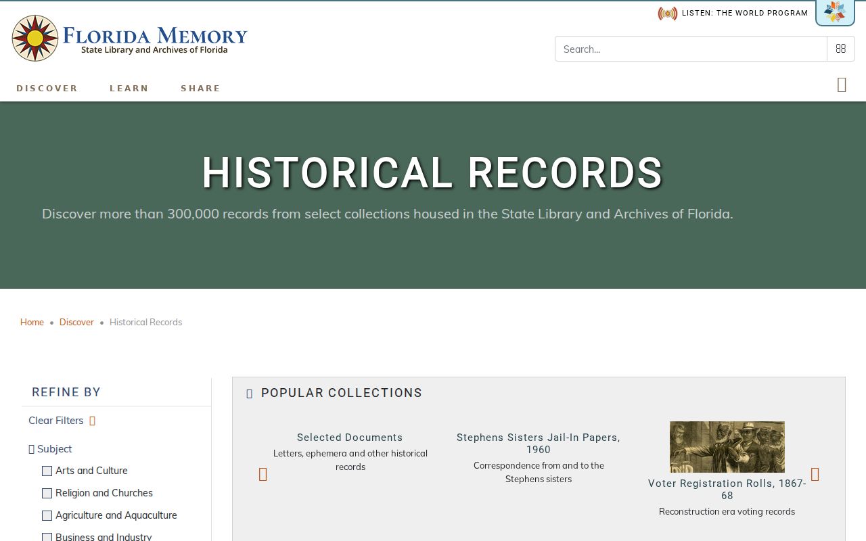Click the Historical Records breadcrumb text

click(145, 322)
